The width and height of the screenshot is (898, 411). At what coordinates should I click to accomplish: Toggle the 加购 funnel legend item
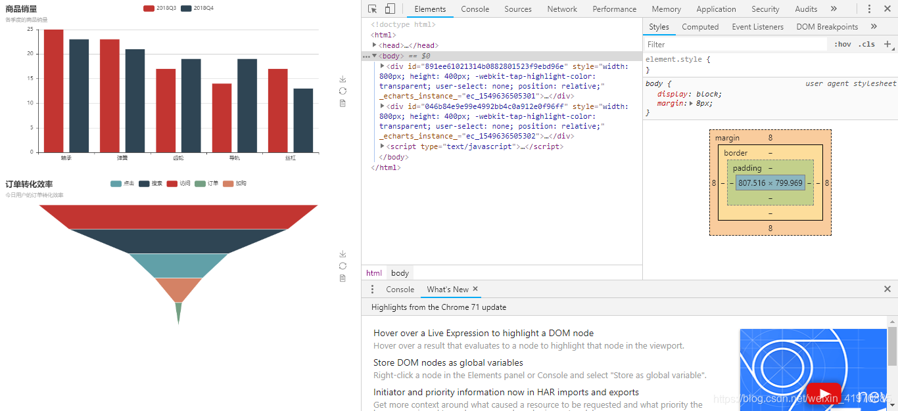click(235, 183)
